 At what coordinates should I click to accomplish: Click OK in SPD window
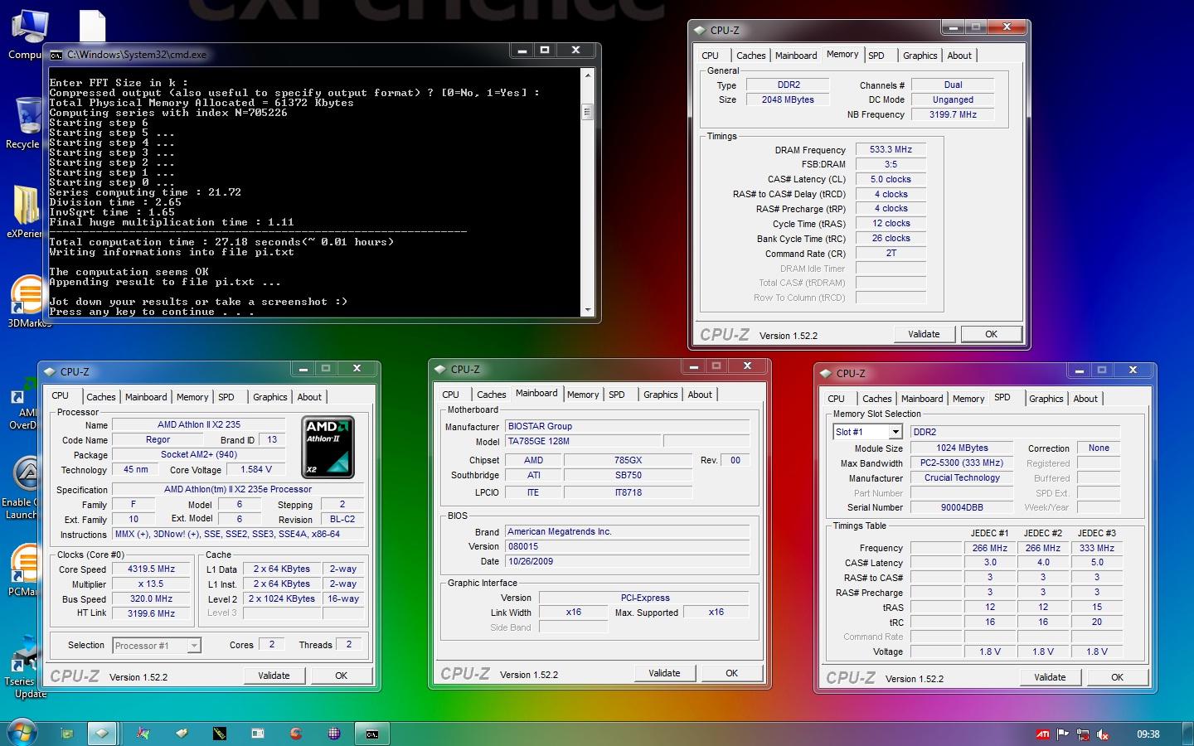(1117, 677)
